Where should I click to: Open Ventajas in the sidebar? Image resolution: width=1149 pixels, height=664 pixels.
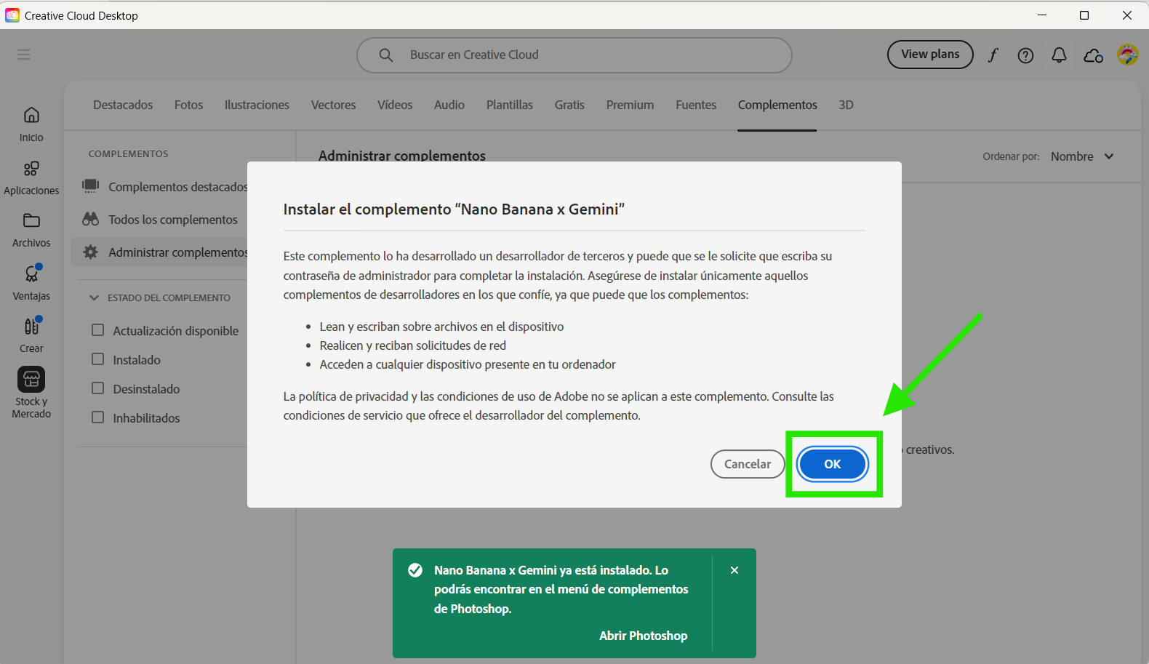pyautogui.click(x=31, y=283)
